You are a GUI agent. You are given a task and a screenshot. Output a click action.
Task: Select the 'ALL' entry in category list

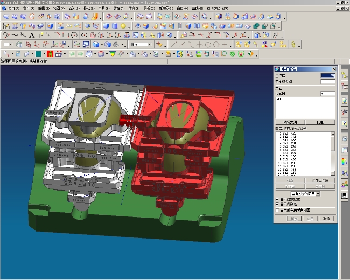pyautogui.click(x=279, y=99)
